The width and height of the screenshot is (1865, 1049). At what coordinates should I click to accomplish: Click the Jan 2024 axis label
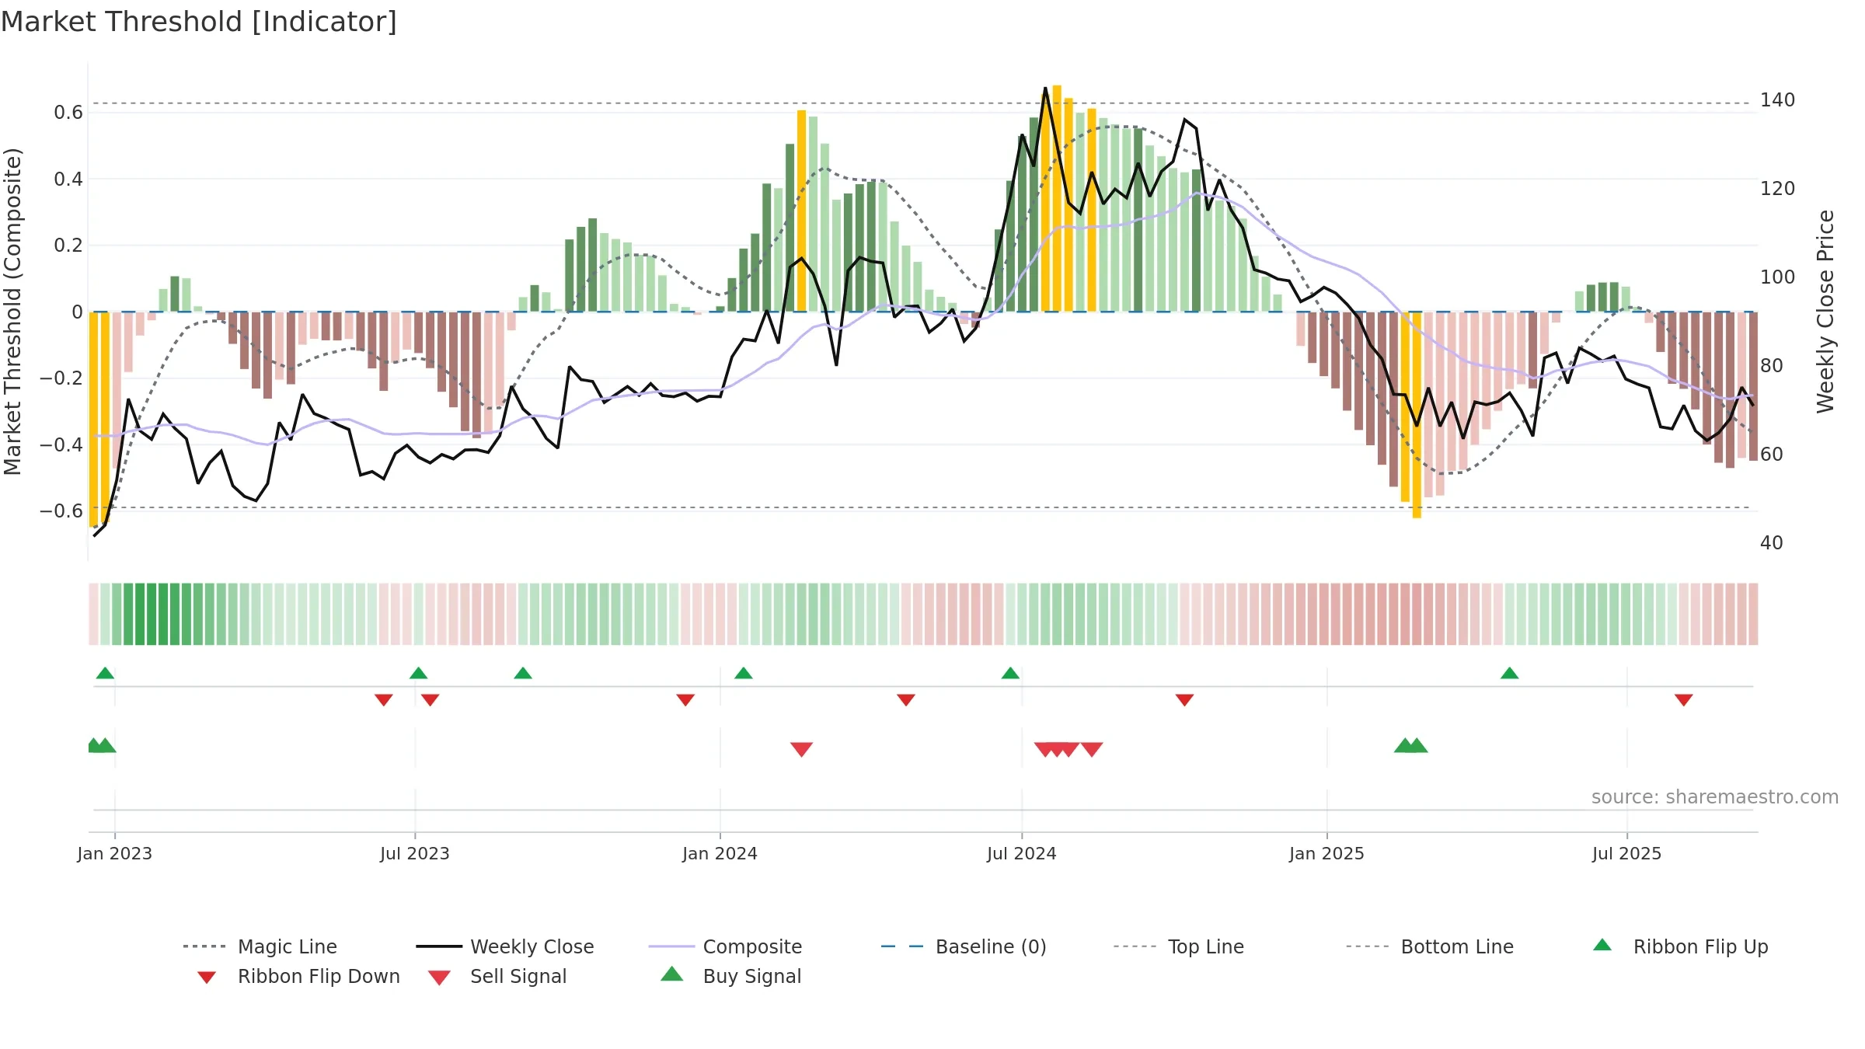(x=720, y=853)
